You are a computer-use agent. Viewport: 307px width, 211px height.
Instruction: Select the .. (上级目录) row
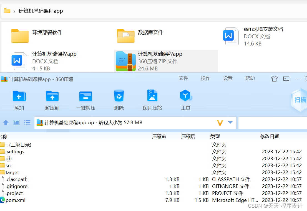153,145
